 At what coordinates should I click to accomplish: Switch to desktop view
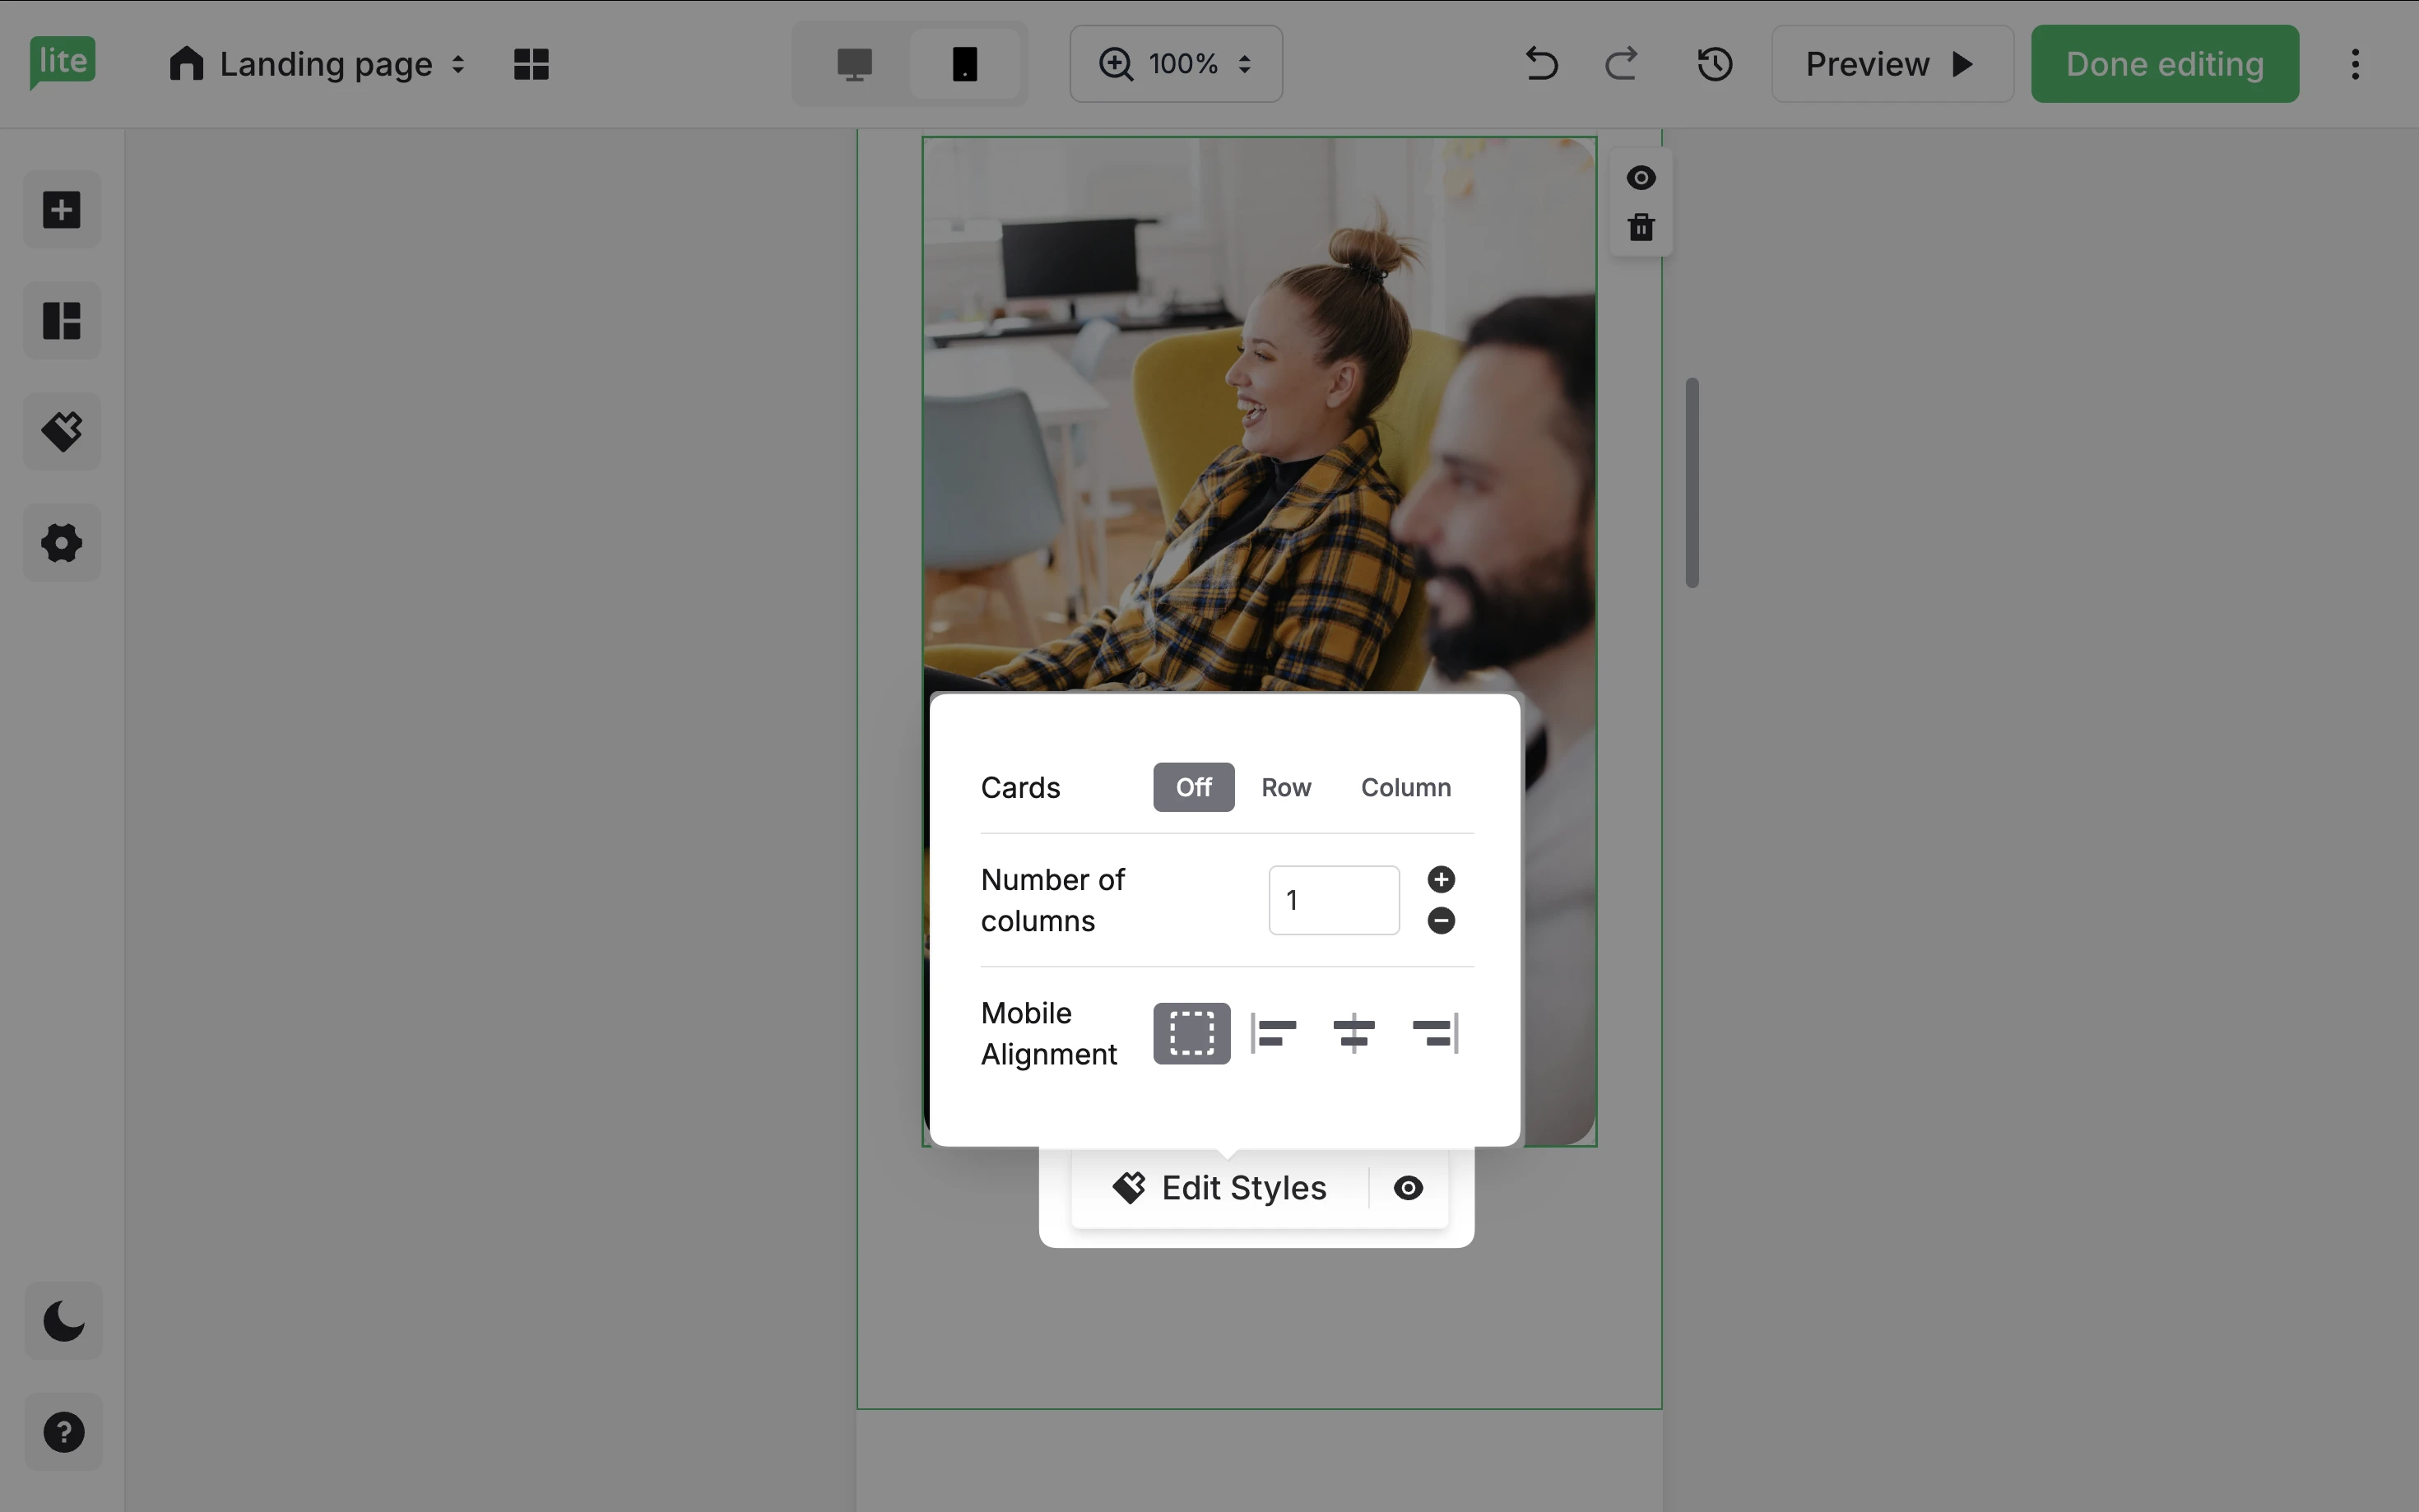(x=854, y=64)
